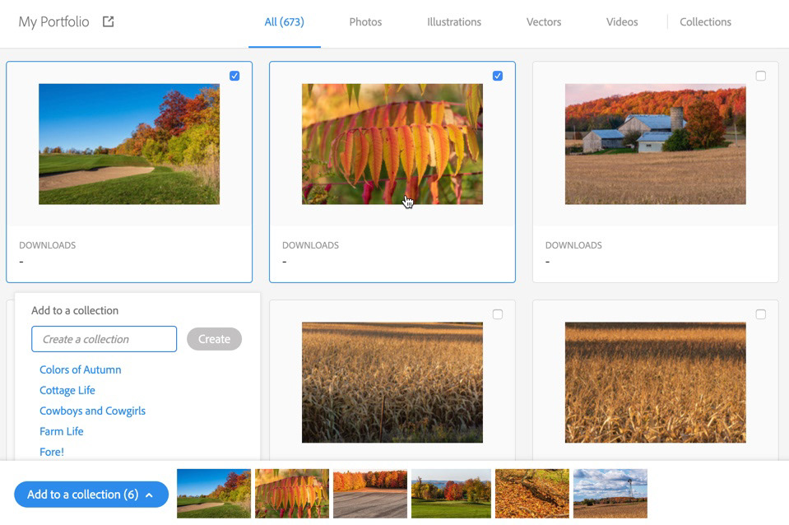Open the barn with autumn hills photo

656,144
